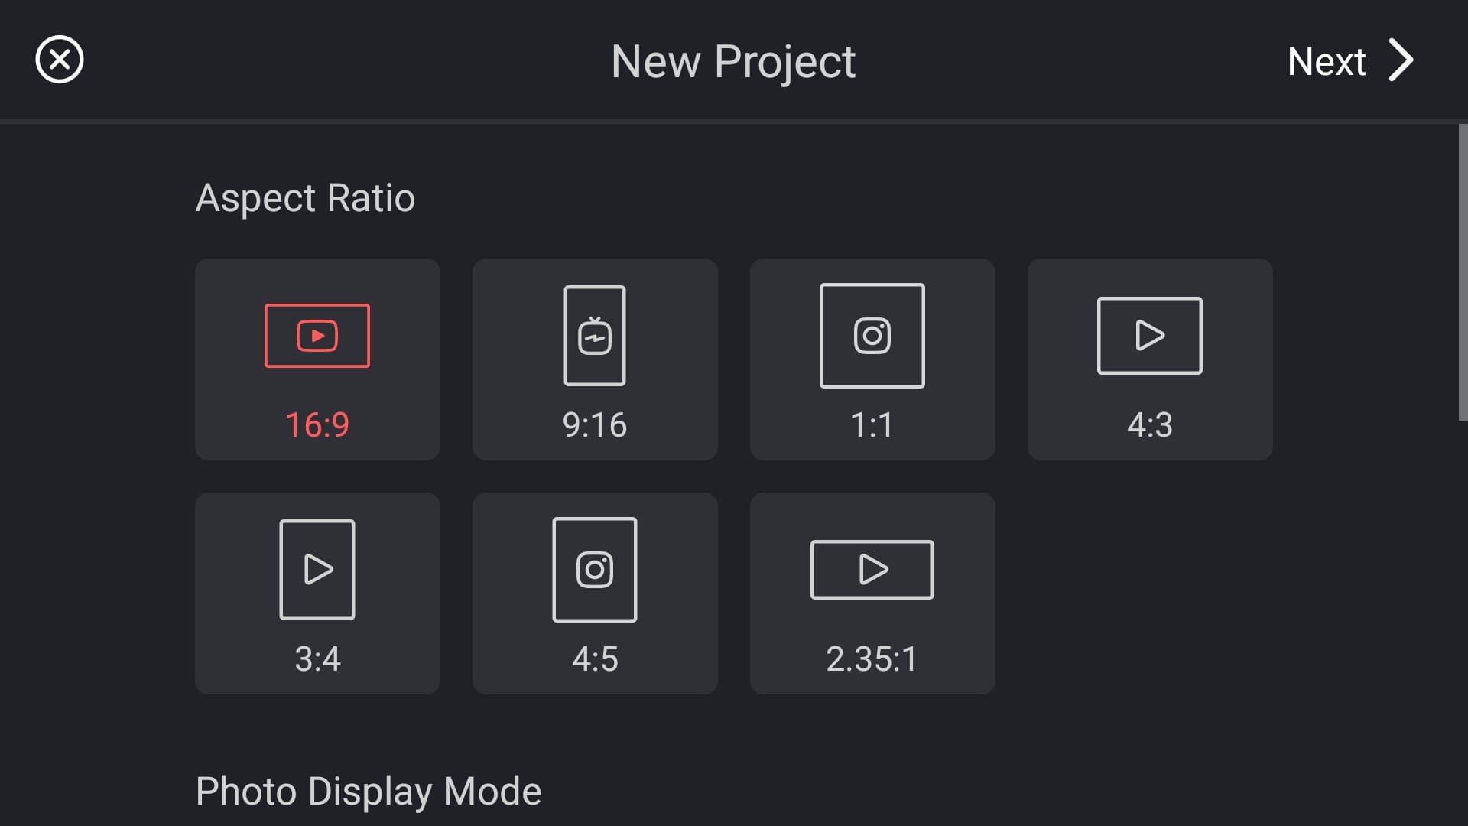Tap the 9:16 ratio label
This screenshot has width=1468, height=826.
point(595,425)
